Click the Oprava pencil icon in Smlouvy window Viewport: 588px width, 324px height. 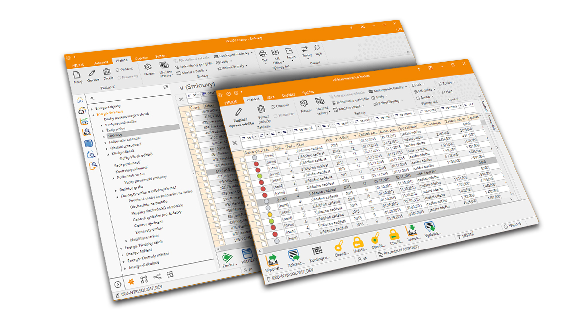point(93,73)
